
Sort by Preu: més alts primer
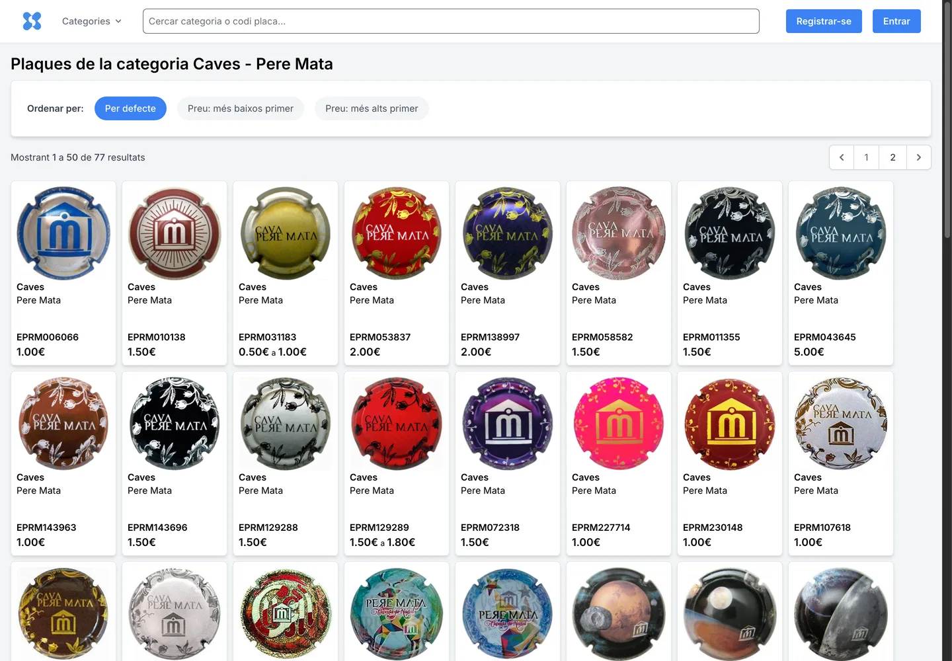372,108
